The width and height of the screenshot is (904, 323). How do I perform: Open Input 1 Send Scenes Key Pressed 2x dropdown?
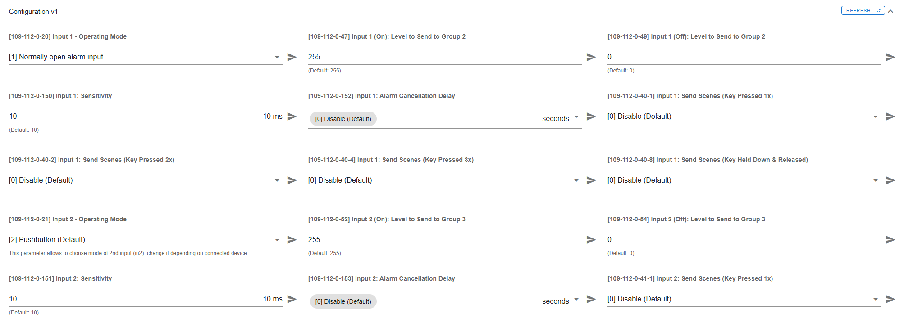146,180
